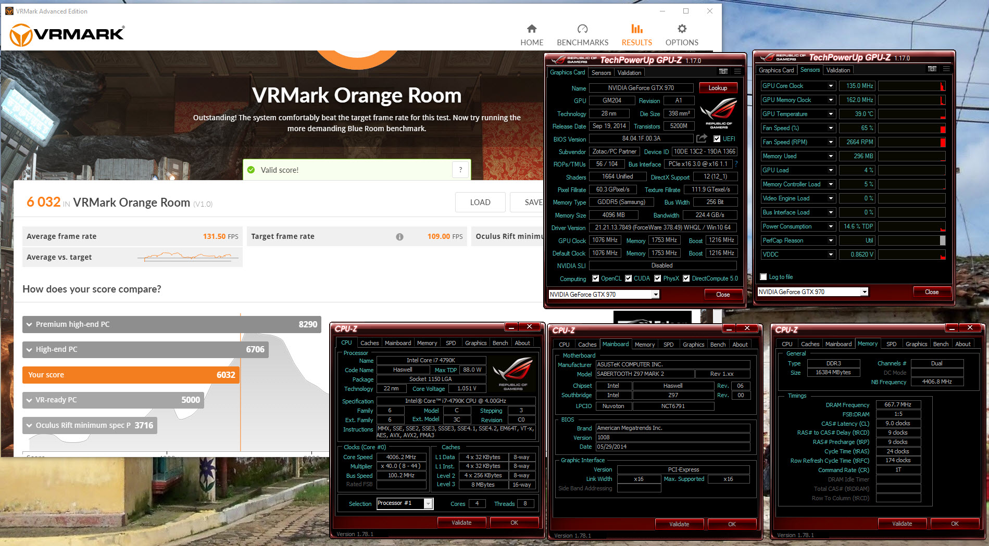Click the GPU Name field NVIDIA GeForce GTX 970
Screen dimensions: 989x546
coord(641,88)
